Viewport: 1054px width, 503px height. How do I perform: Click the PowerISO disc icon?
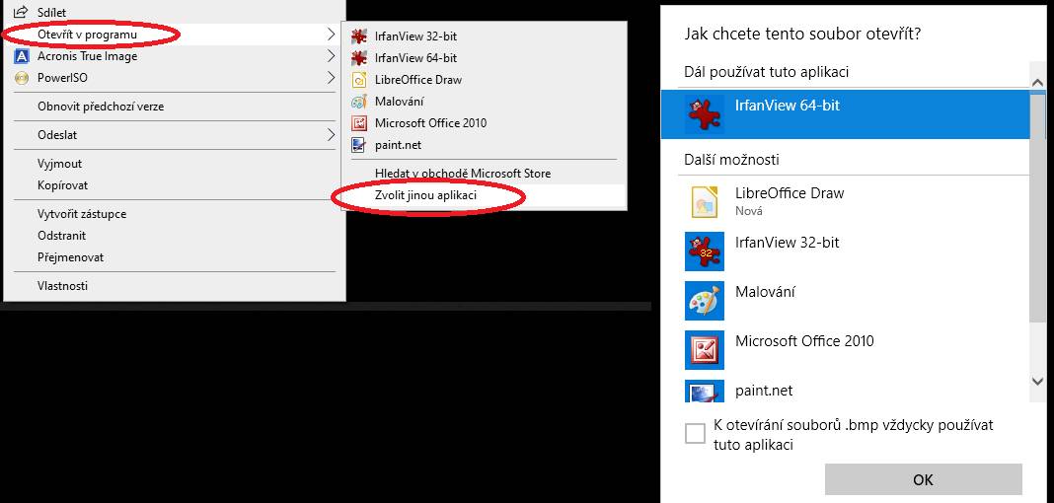[22, 78]
